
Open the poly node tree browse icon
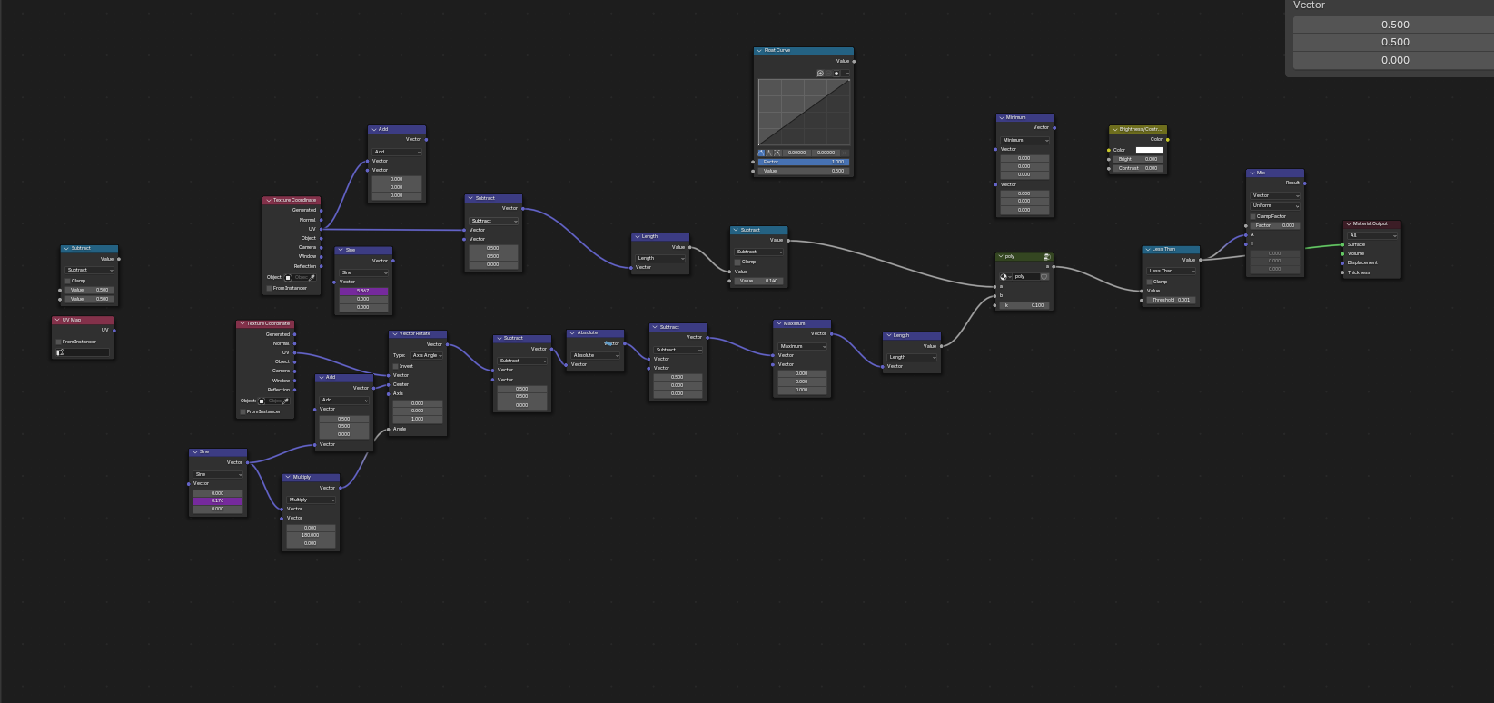tap(1005, 276)
